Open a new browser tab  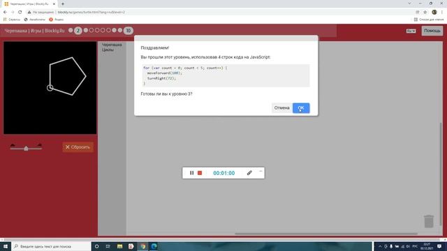tap(63, 4)
